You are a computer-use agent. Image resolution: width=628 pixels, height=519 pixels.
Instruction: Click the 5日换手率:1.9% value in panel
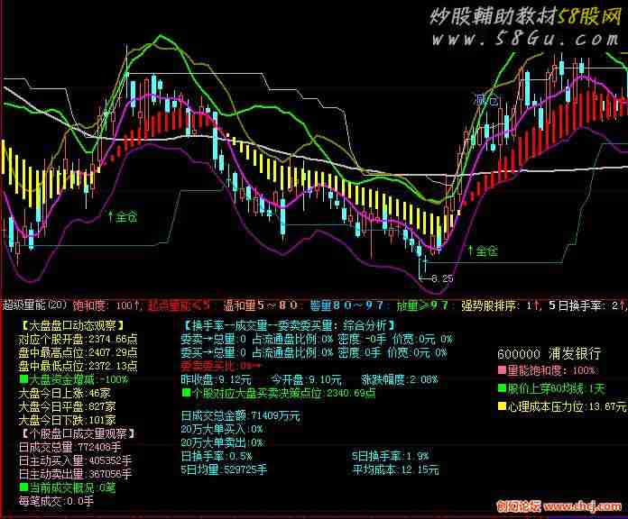pos(391,456)
